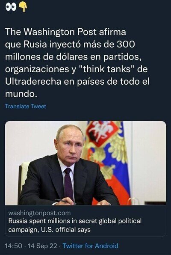Click the Translate Tweet link
Viewport: 171px width, 255px height.
pos(26,106)
